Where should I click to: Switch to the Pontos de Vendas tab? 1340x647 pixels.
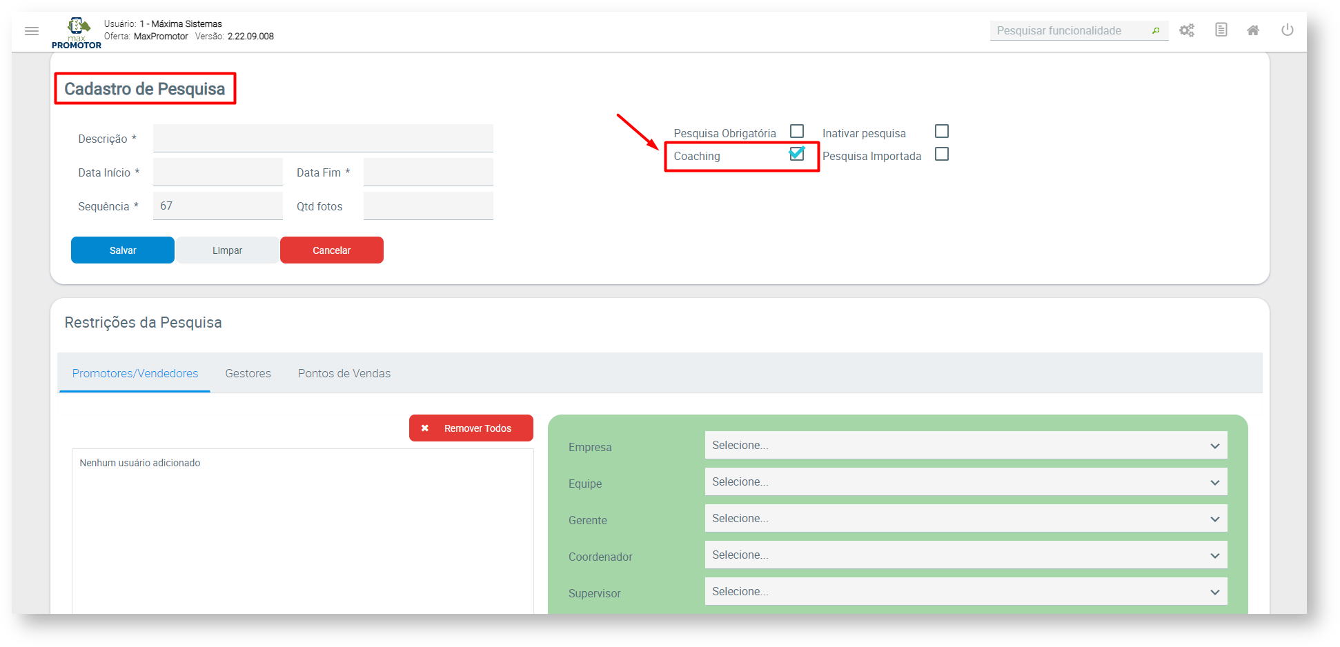[x=344, y=373]
